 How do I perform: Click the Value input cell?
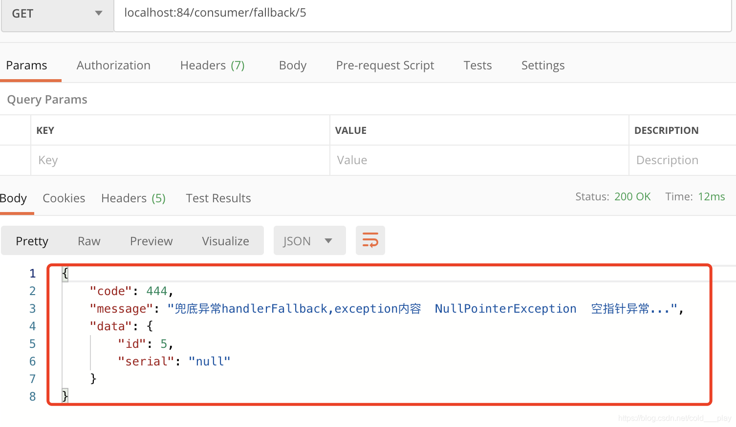pos(479,160)
